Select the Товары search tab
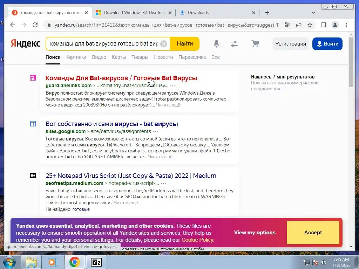Screen dimensions: 359x269 coord(140,57)
